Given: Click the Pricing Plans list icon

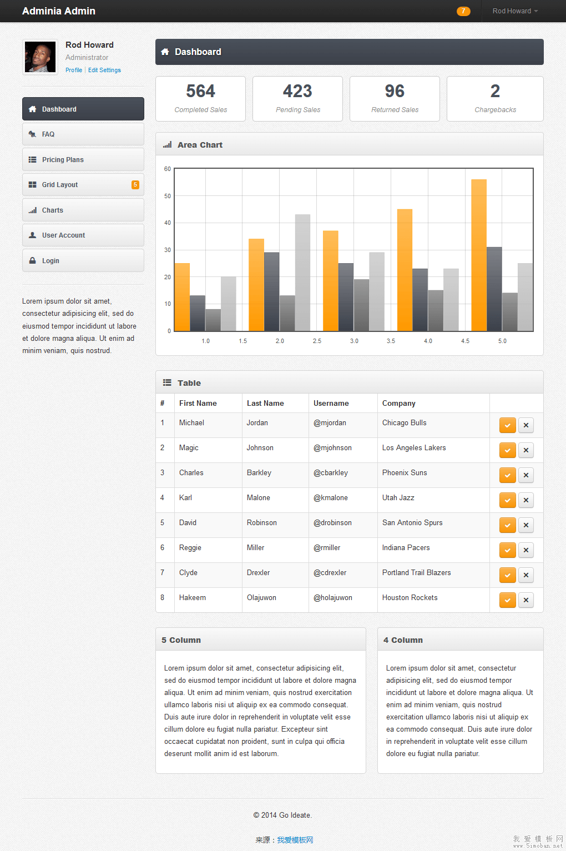Looking at the screenshot, I should 32,160.
